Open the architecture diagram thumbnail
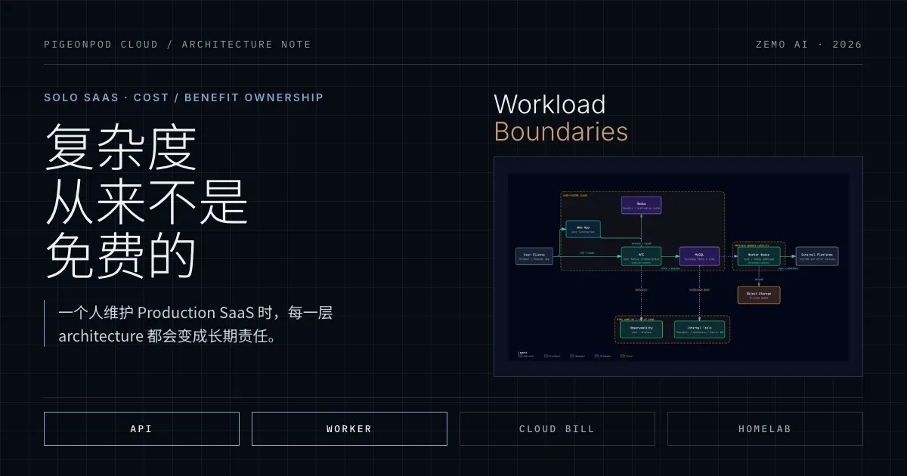The width and height of the screenshot is (907, 476). (678, 267)
